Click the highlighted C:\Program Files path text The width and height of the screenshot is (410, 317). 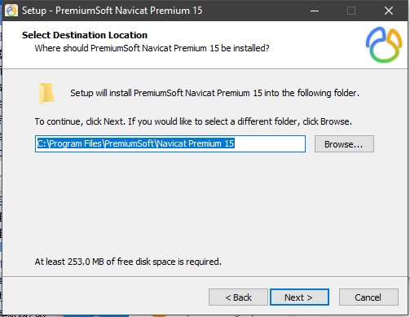[135, 143]
